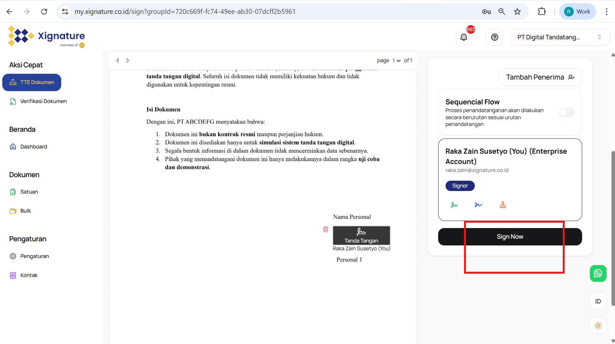
Task: Choose the orange stamp icon
Action: [503, 205]
